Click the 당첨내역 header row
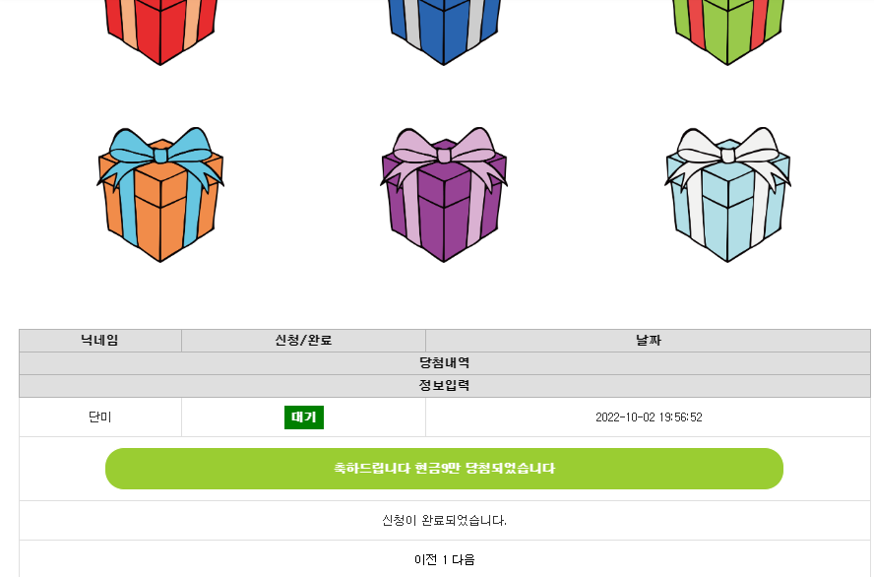Image resolution: width=874 pixels, height=577 pixels. tap(445, 363)
